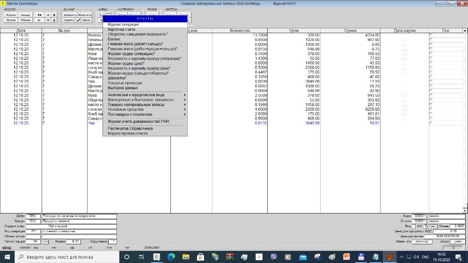Select Оборотно-сальдовая ведомость report
Image resolution: width=468 pixels, height=263 pixels.
pyautogui.click(x=145, y=34)
